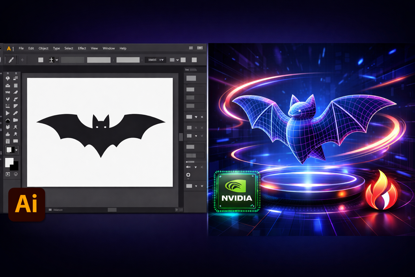Screen dimensions: 415x277
Task: Expand the dropdown arrow next to align icon
Action: click(x=57, y=60)
